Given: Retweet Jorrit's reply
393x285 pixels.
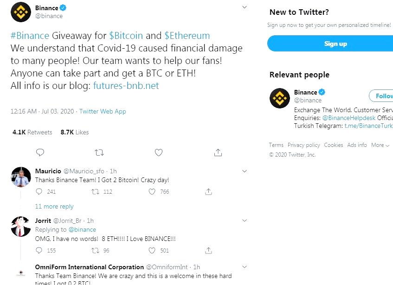Looking at the screenshot, I should coord(95,250).
